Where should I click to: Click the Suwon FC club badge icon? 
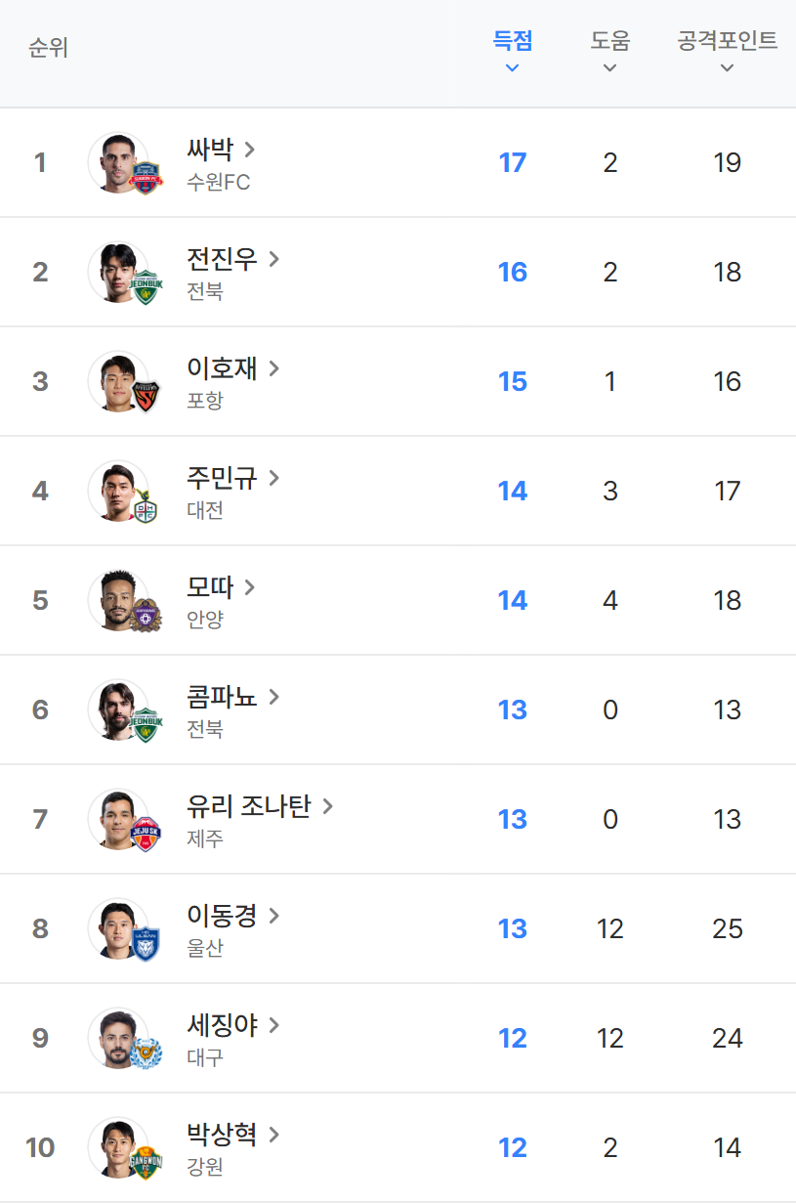coord(147,178)
